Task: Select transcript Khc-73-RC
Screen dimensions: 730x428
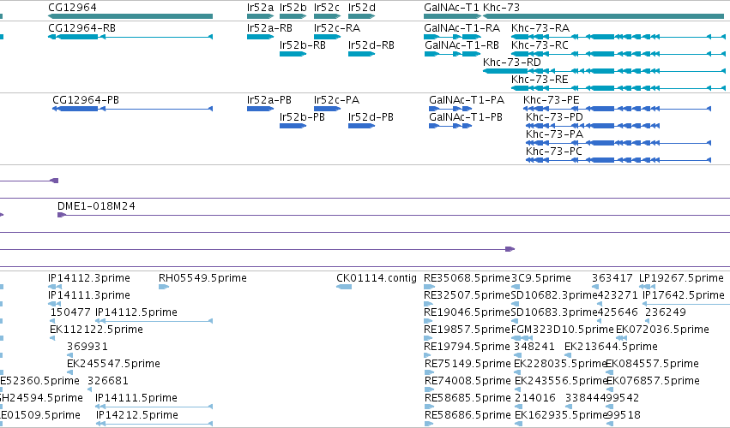Action: (x=540, y=45)
